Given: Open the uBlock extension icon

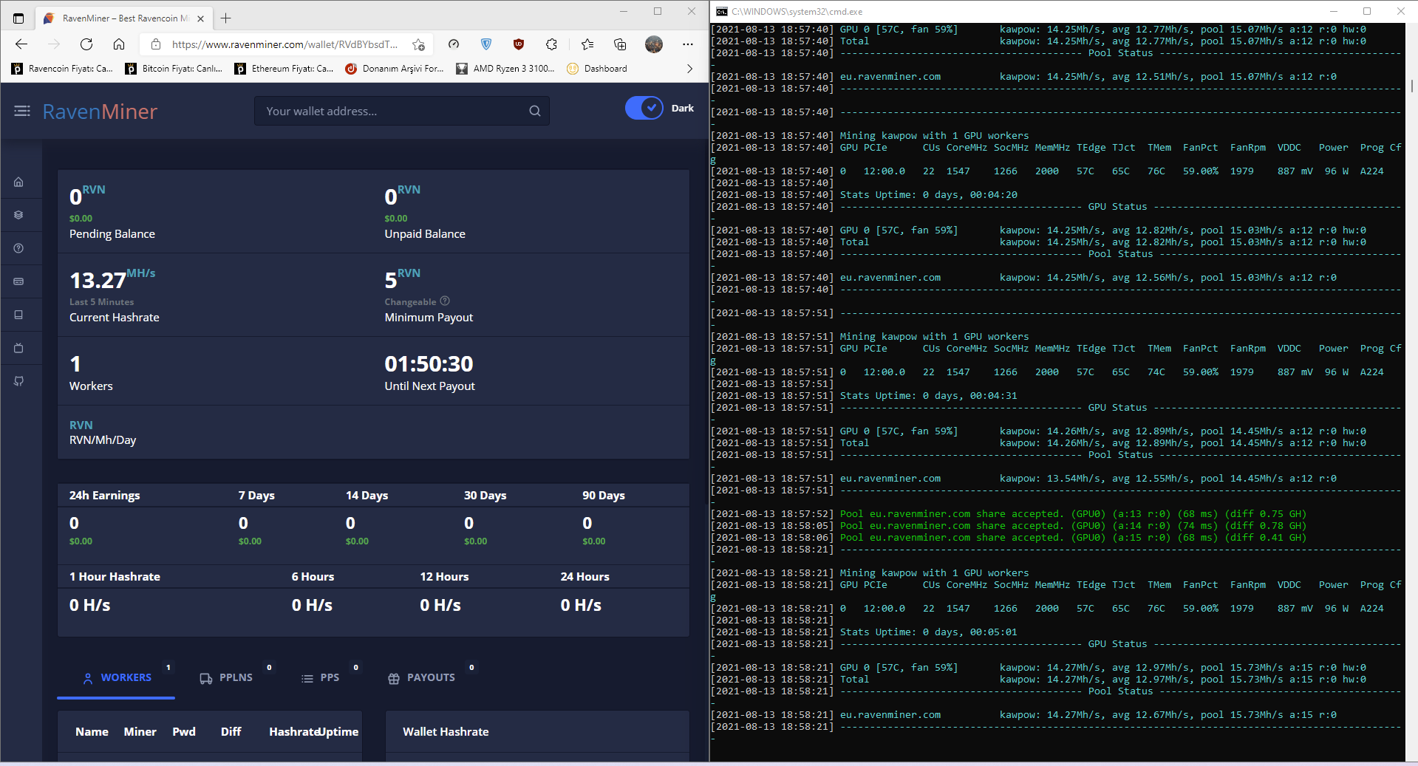Looking at the screenshot, I should click(519, 44).
